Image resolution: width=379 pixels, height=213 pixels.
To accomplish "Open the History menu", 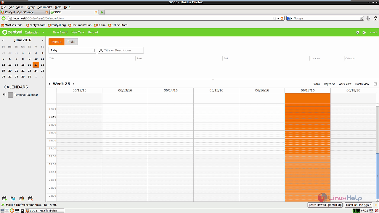I will pyautogui.click(x=30, y=7).
